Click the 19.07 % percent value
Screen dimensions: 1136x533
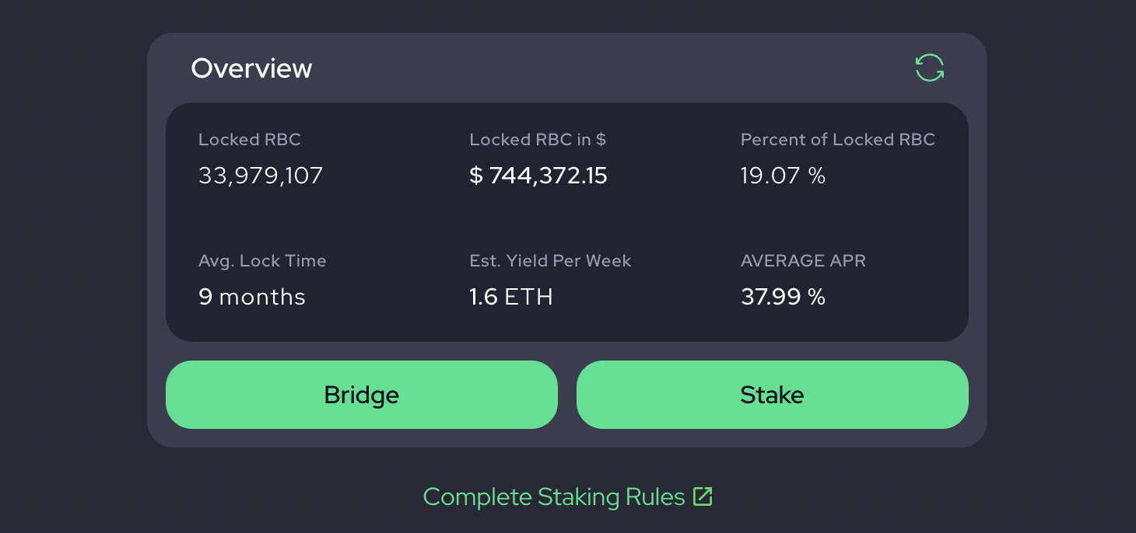point(783,176)
